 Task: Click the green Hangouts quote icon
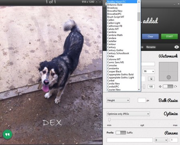coord(8,135)
